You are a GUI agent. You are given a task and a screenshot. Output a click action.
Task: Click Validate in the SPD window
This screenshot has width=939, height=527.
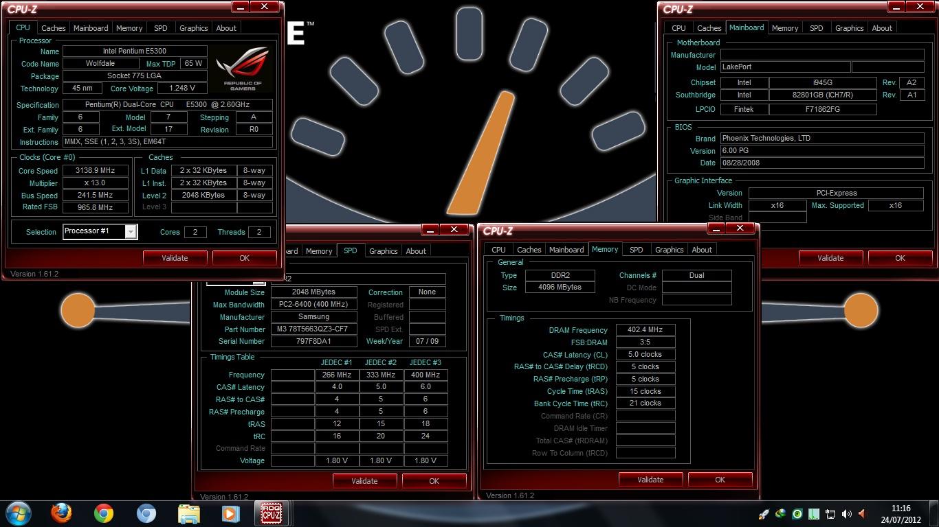click(x=364, y=481)
